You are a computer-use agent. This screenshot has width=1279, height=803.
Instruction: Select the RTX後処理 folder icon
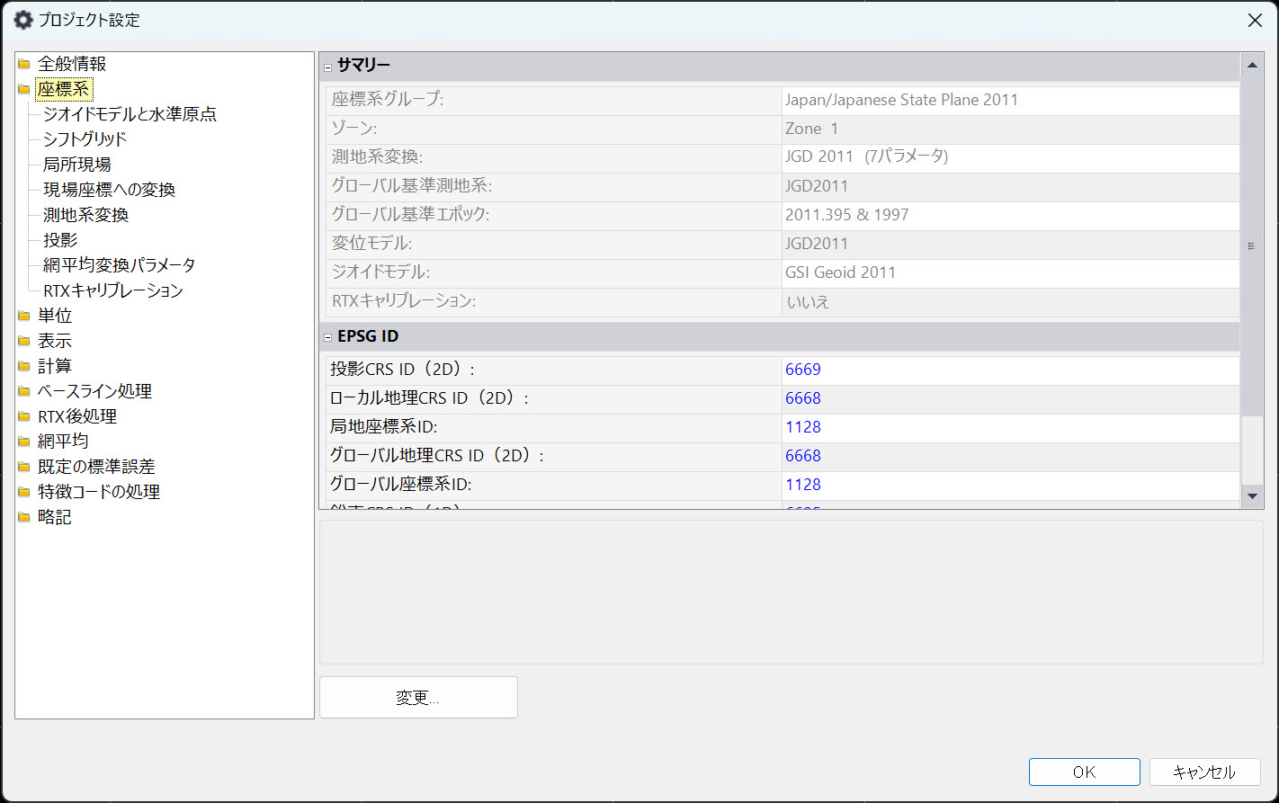pyautogui.click(x=25, y=415)
